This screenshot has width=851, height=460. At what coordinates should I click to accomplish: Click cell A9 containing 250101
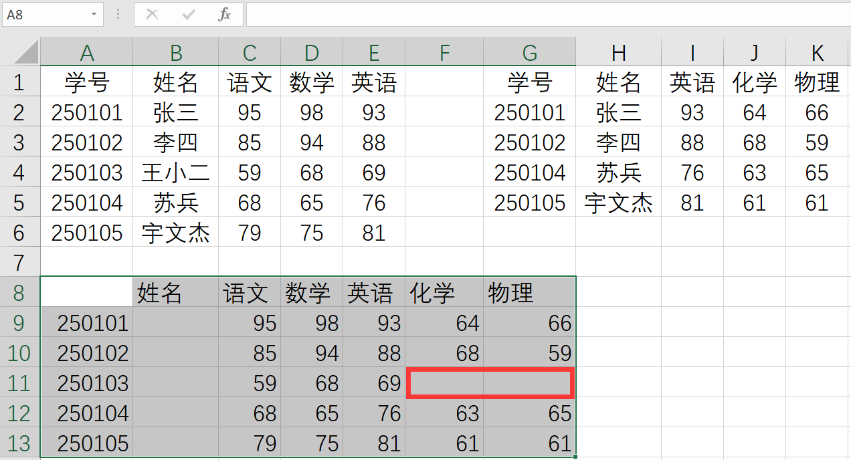click(x=87, y=324)
